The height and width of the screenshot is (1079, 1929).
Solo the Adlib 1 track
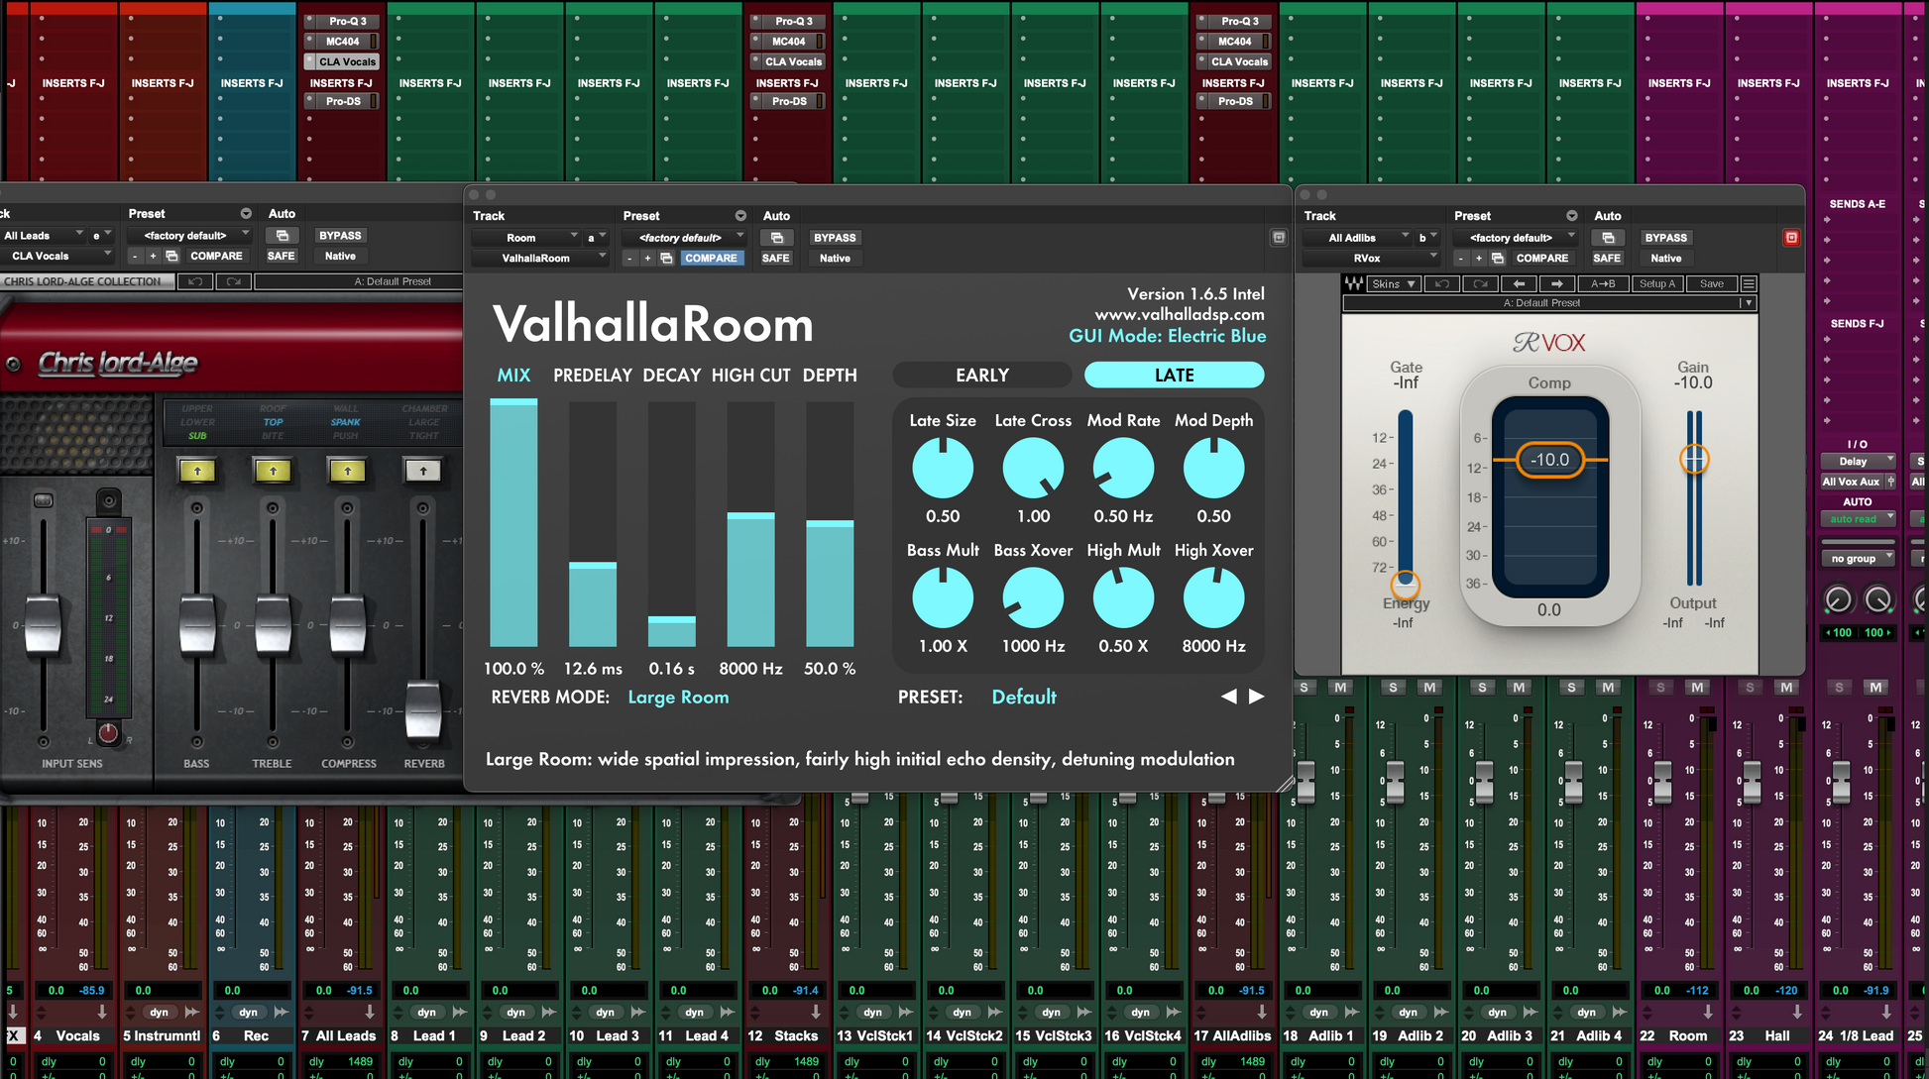click(1305, 688)
